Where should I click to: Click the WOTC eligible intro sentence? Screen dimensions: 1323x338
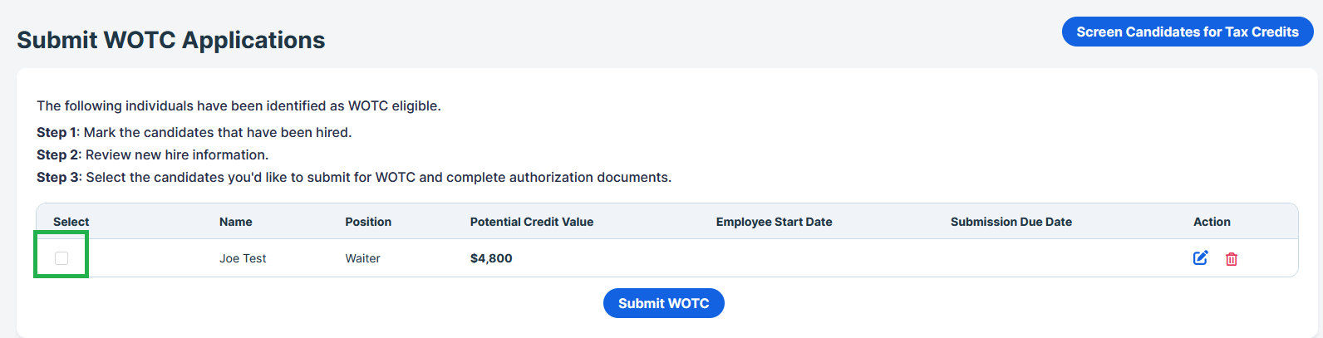239,105
